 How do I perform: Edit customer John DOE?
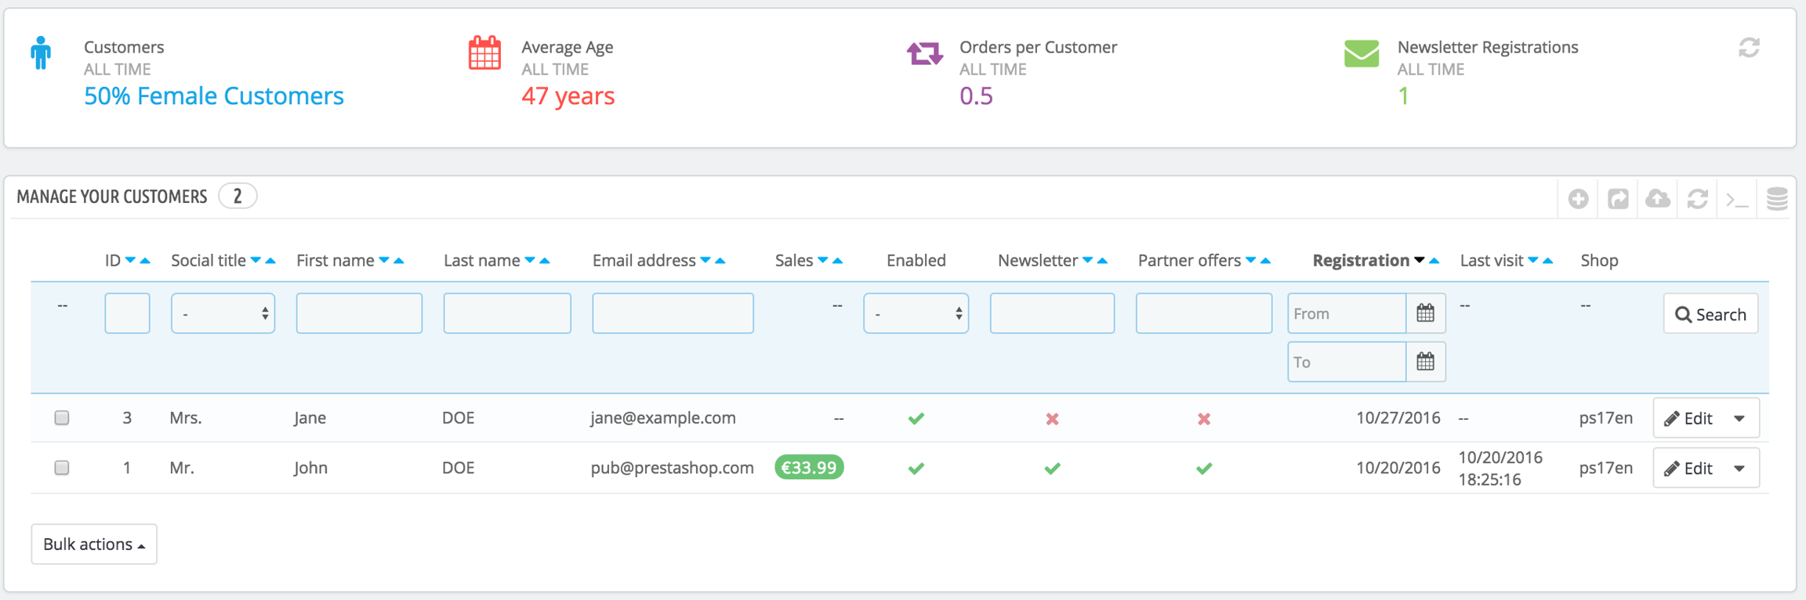click(1688, 468)
